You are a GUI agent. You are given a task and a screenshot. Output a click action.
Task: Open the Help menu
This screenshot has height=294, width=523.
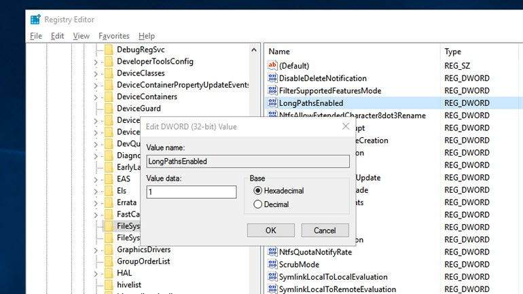click(x=147, y=36)
